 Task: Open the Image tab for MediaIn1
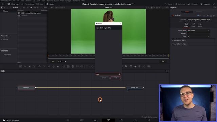(x=186, y=25)
